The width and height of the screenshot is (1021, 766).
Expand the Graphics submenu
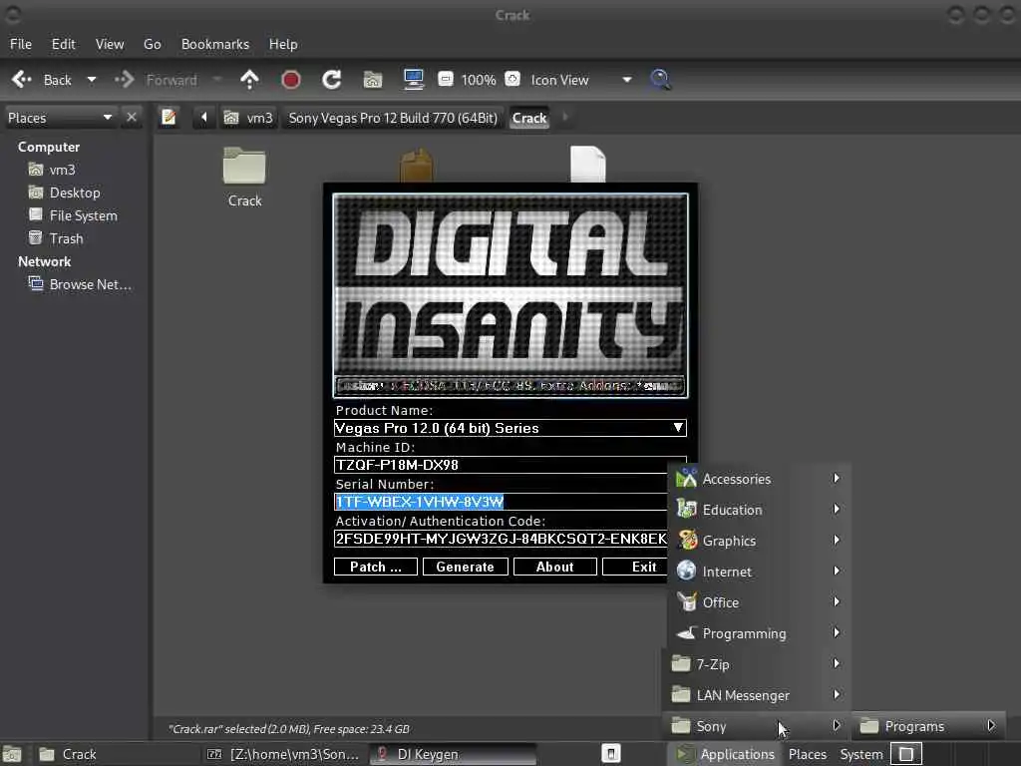[x=759, y=541]
